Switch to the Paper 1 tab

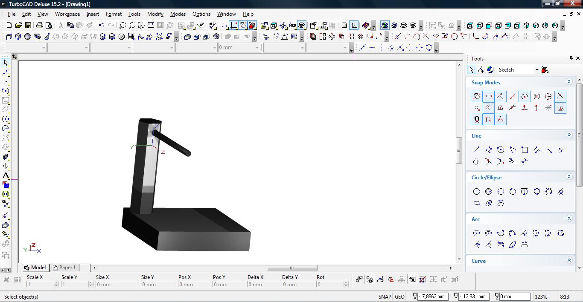pyautogui.click(x=64, y=267)
